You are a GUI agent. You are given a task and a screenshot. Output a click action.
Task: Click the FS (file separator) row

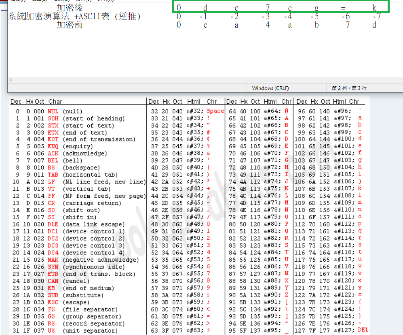point(65,309)
